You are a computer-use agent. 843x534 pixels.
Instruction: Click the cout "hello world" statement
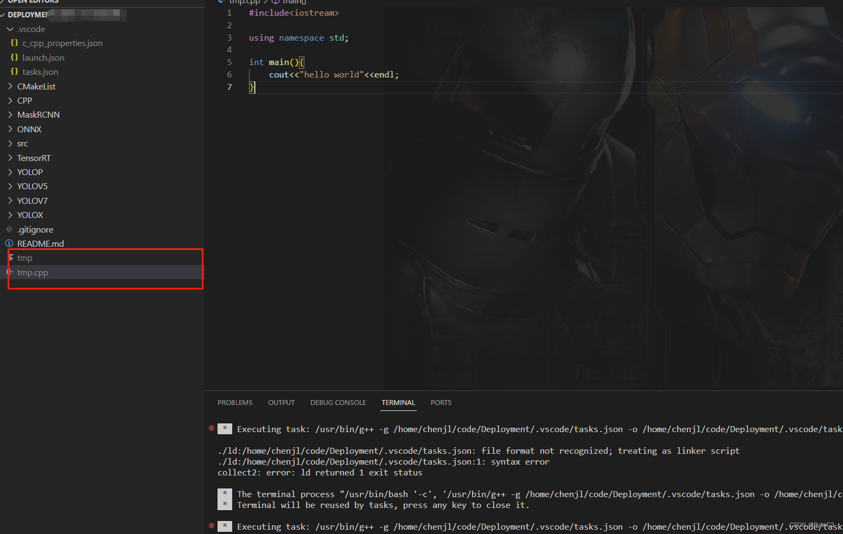[x=334, y=75]
